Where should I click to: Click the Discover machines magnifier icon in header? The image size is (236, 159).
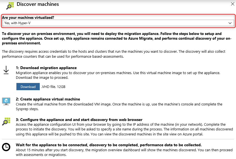click(x=10, y=6)
